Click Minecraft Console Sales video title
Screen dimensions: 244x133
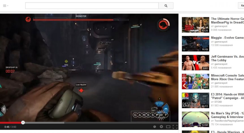[x=227, y=76]
